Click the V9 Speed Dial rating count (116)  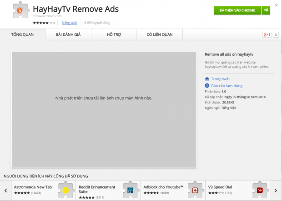coord(228,193)
